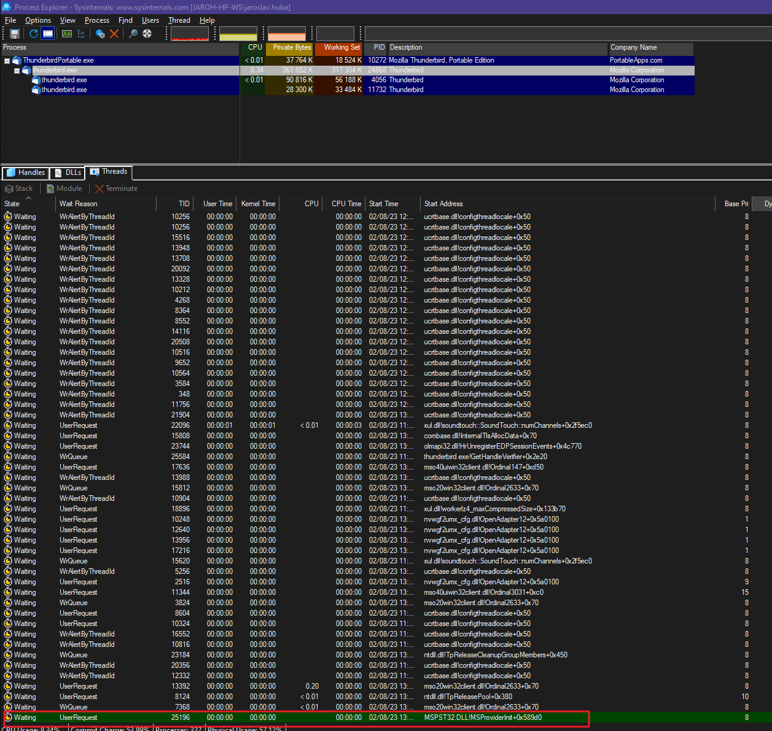Click the ThunderbirdPortable.exe process icon
This screenshot has height=731, width=772.
pos(17,61)
